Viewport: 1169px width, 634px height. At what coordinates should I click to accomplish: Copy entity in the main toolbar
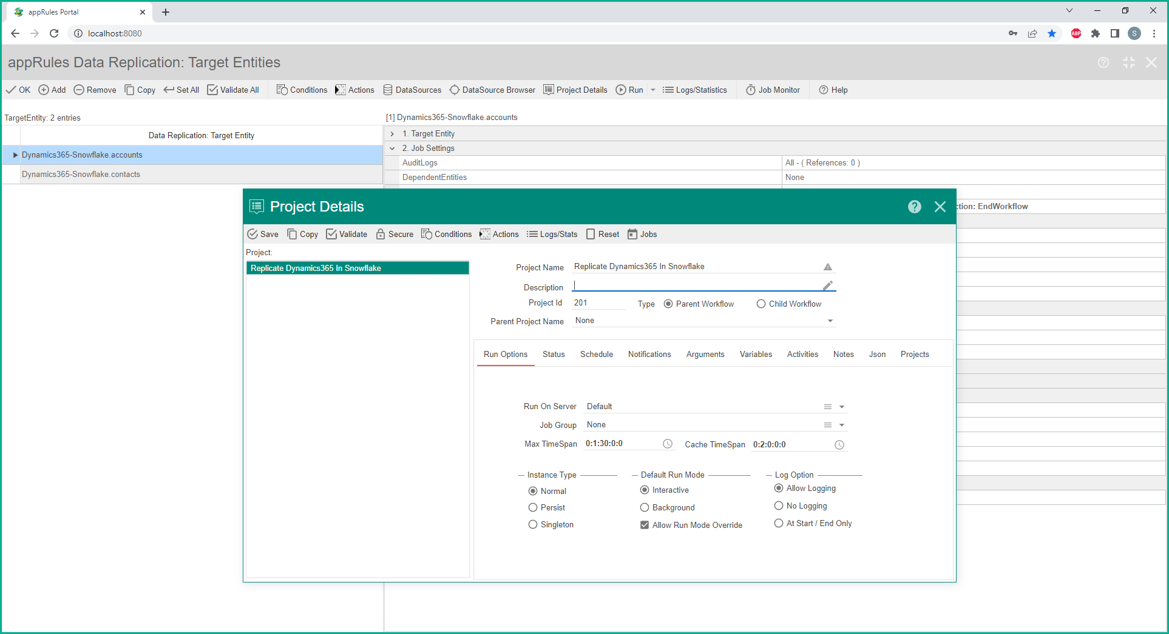[140, 90]
